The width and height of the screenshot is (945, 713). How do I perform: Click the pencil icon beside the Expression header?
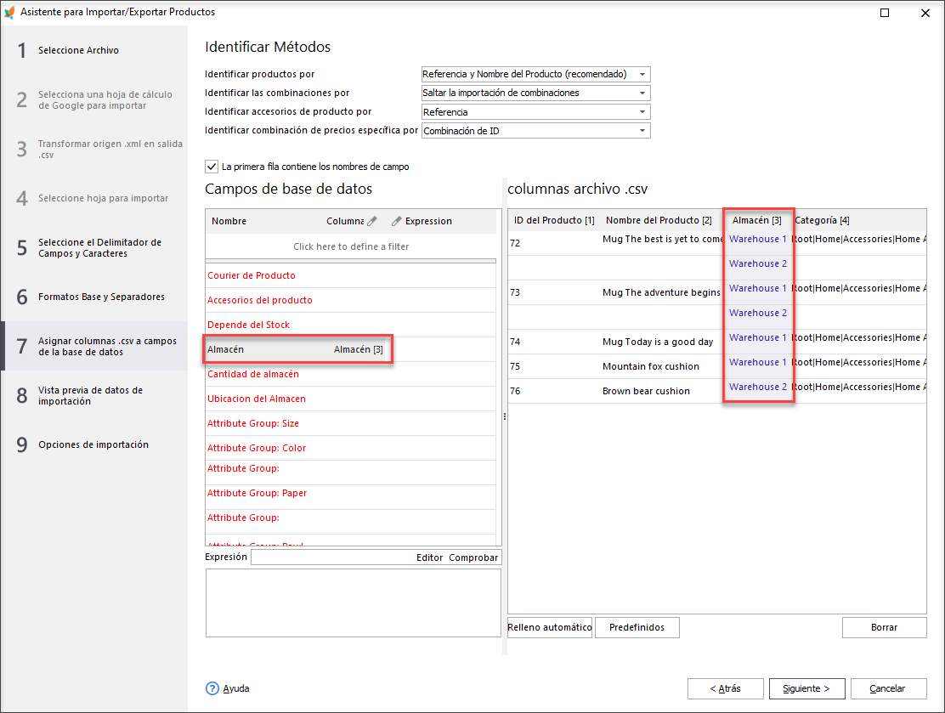396,221
